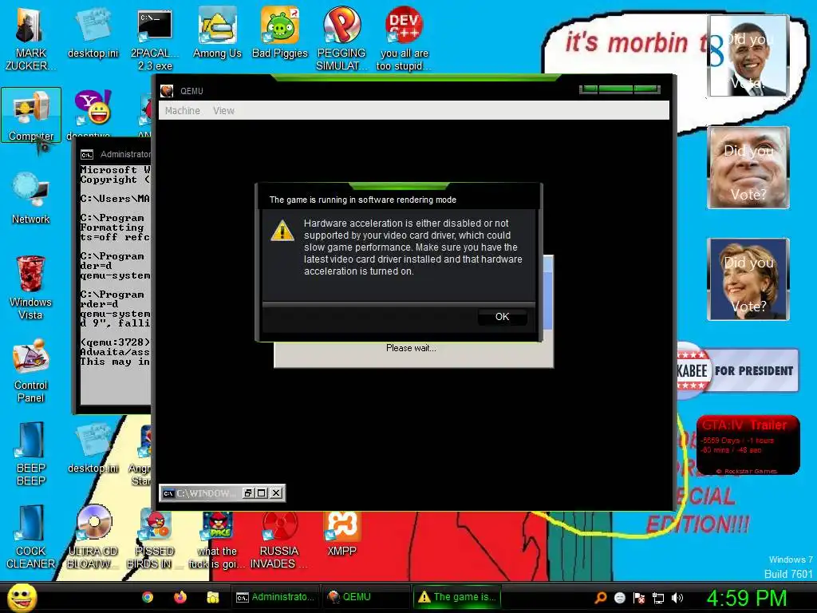This screenshot has width=817, height=613.
Task: Click the Hillary 'Did you Vote?' gadget
Action: tap(748, 279)
